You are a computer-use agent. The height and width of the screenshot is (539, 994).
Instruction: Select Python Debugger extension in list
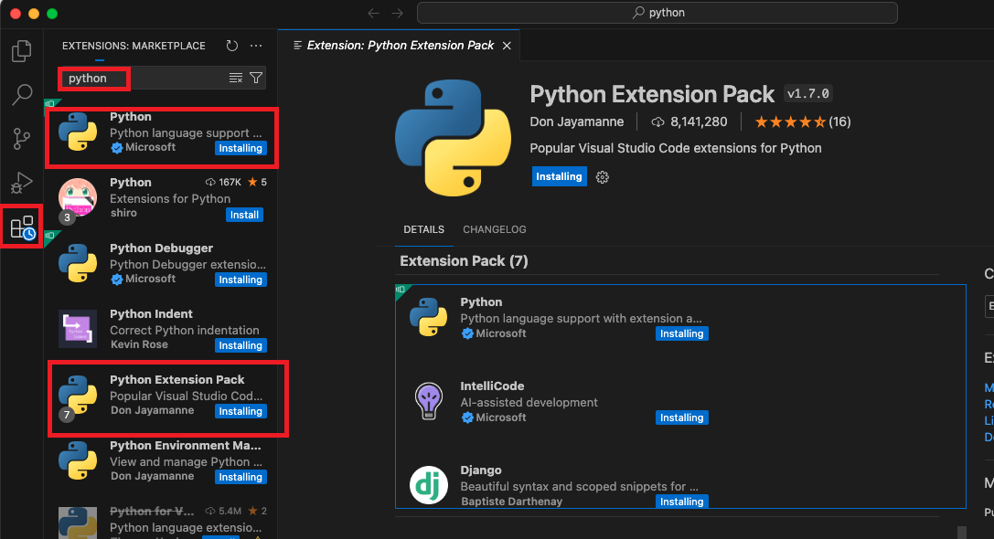coord(161,263)
